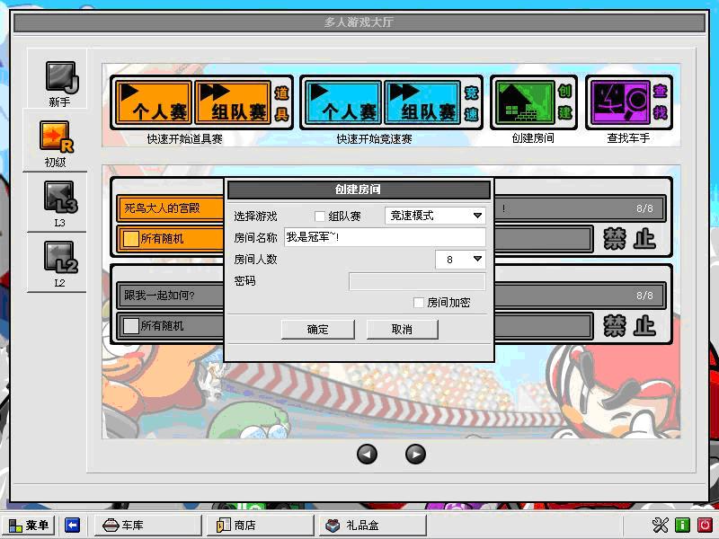The image size is (719, 539).
Task: Switch to the 新手 channel tab
Action: pyautogui.click(x=60, y=84)
